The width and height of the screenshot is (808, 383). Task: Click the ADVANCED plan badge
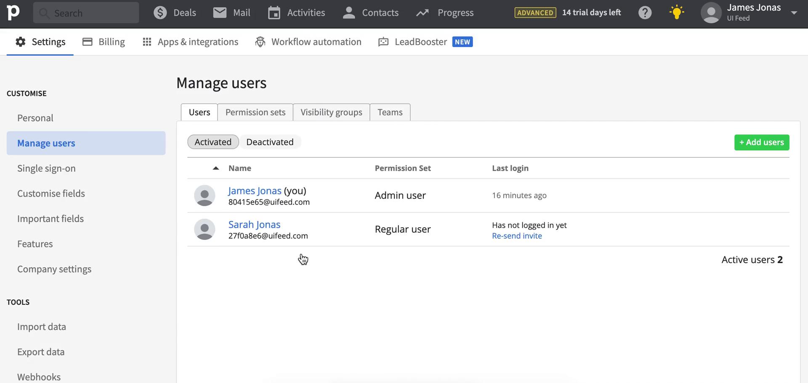[x=535, y=13]
